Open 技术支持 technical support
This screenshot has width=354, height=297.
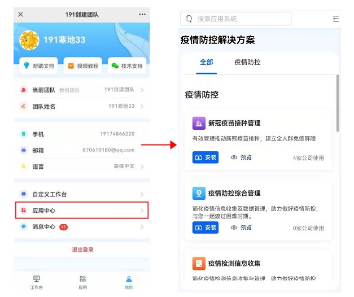pyautogui.click(x=126, y=66)
